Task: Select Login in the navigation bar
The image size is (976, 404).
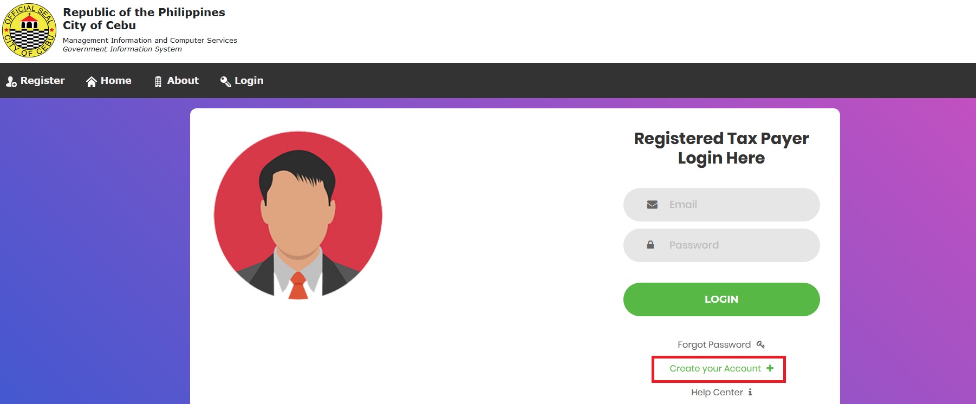Action: (x=249, y=81)
